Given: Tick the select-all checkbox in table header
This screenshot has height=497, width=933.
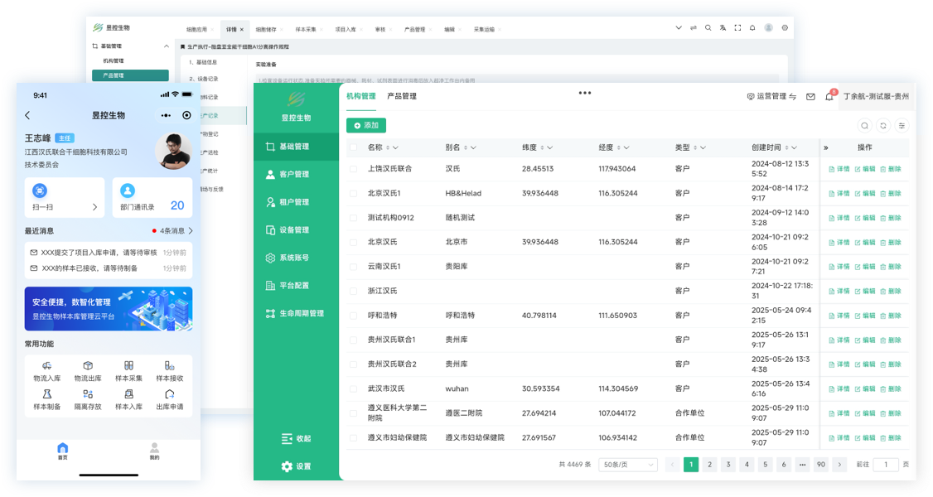Looking at the screenshot, I should (x=353, y=147).
